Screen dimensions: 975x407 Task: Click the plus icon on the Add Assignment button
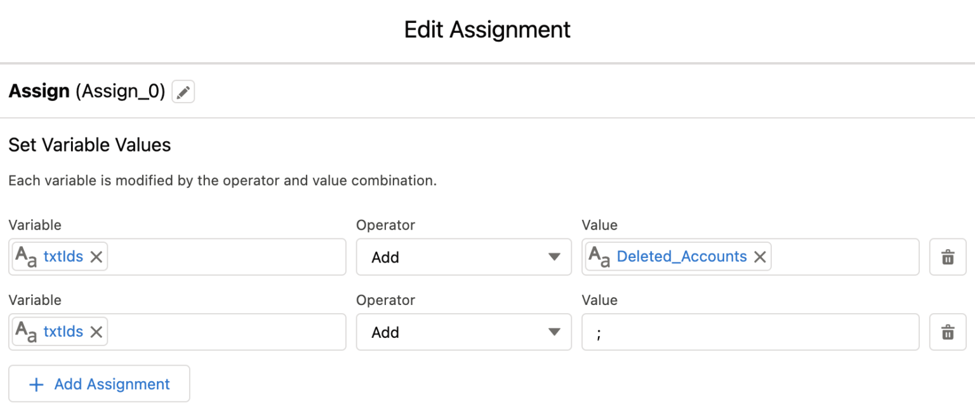tap(36, 384)
